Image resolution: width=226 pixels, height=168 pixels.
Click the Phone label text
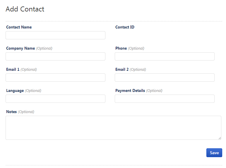pos(121,48)
